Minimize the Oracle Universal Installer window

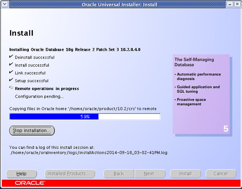click(230, 4)
